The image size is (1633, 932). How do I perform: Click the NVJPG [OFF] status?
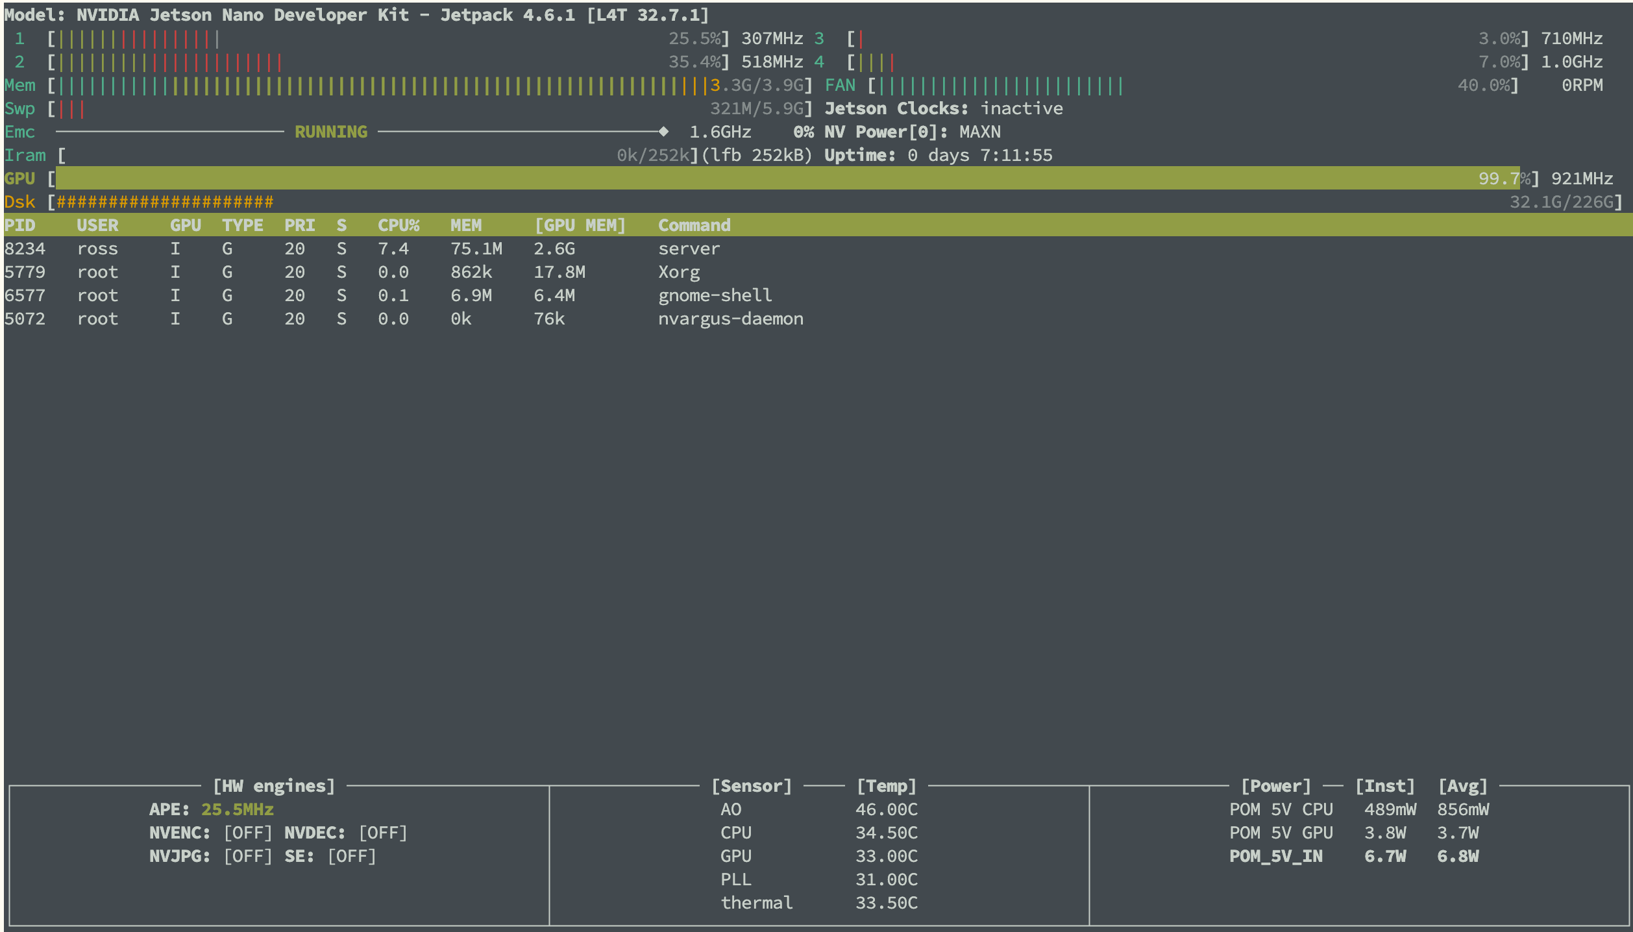[x=248, y=856]
